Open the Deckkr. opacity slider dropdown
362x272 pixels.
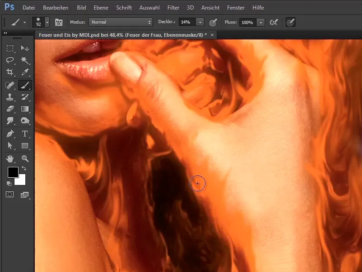(200, 22)
